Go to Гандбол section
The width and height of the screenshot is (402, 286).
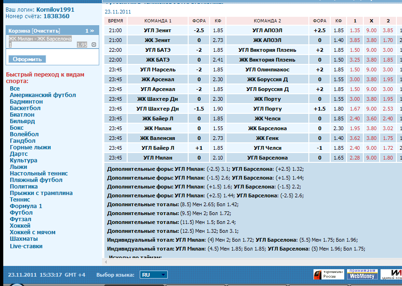[22, 141]
